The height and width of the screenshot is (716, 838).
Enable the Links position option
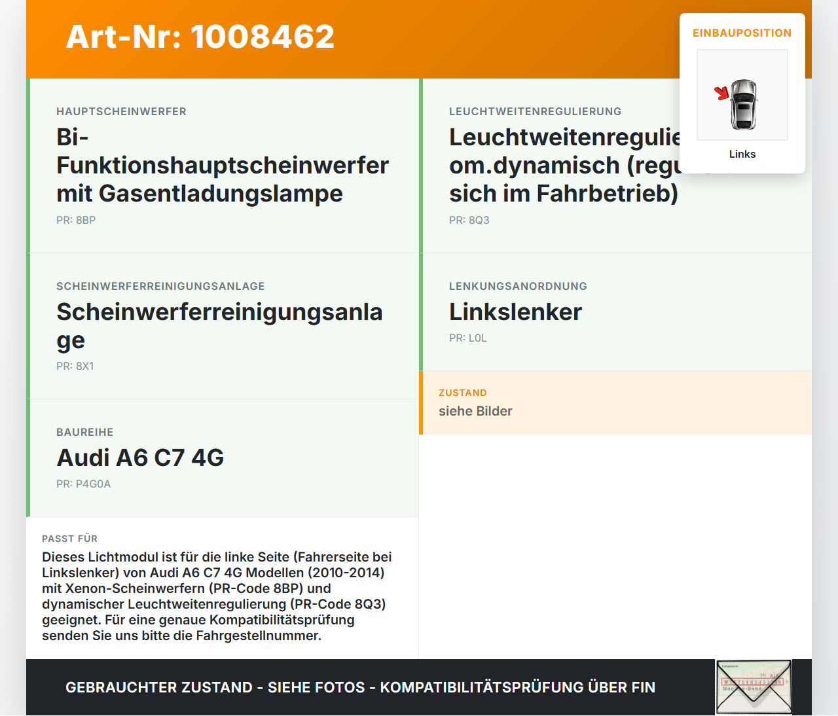(x=742, y=154)
